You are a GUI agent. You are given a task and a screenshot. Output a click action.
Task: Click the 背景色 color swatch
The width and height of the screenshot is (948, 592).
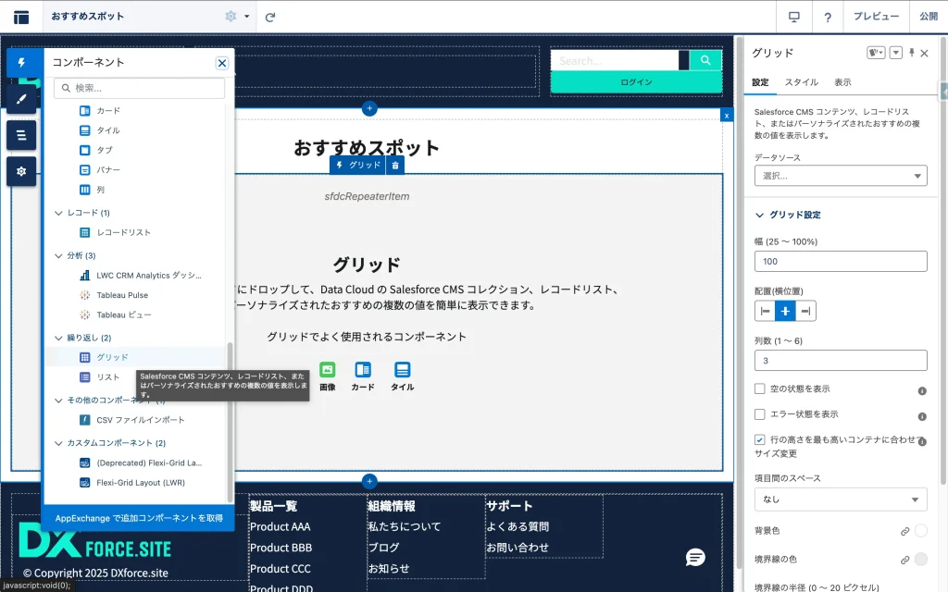pos(921,531)
